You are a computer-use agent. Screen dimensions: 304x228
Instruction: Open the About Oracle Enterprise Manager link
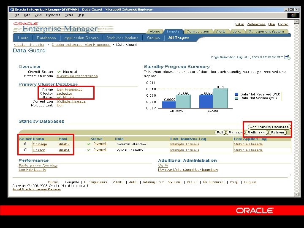click(37, 189)
